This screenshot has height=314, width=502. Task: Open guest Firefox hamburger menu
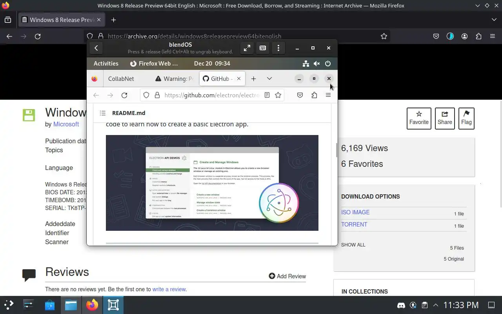pyautogui.click(x=328, y=95)
